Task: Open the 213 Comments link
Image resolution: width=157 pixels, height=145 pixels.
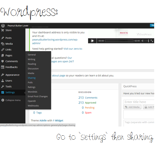Action: pyautogui.click(x=88, y=98)
